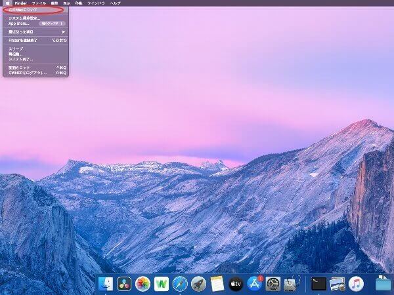Open Terminal from the Dock

point(318,284)
